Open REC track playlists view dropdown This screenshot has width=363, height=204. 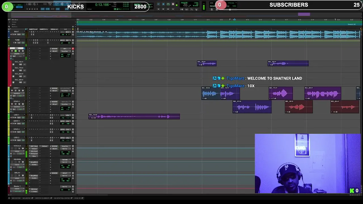pos(17,54)
